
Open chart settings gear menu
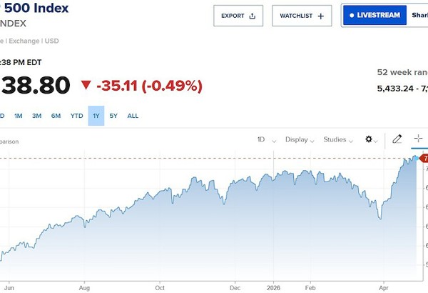tap(371, 139)
